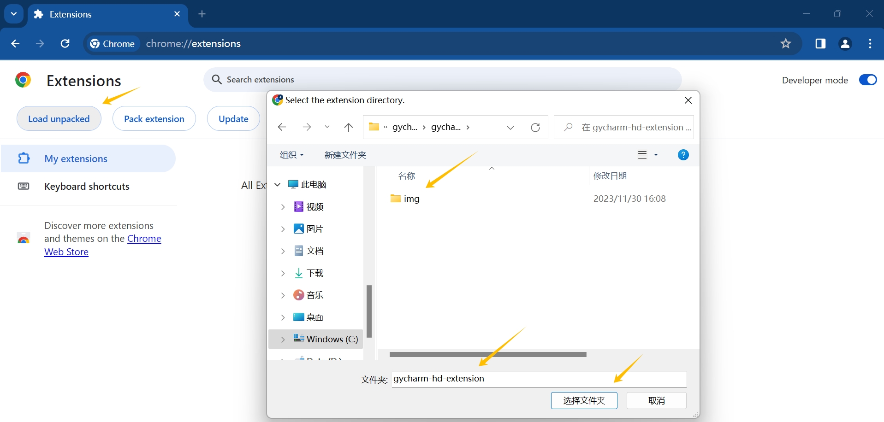This screenshot has width=884, height=422.
Task: Focus the Search extensions field
Action: click(x=443, y=80)
